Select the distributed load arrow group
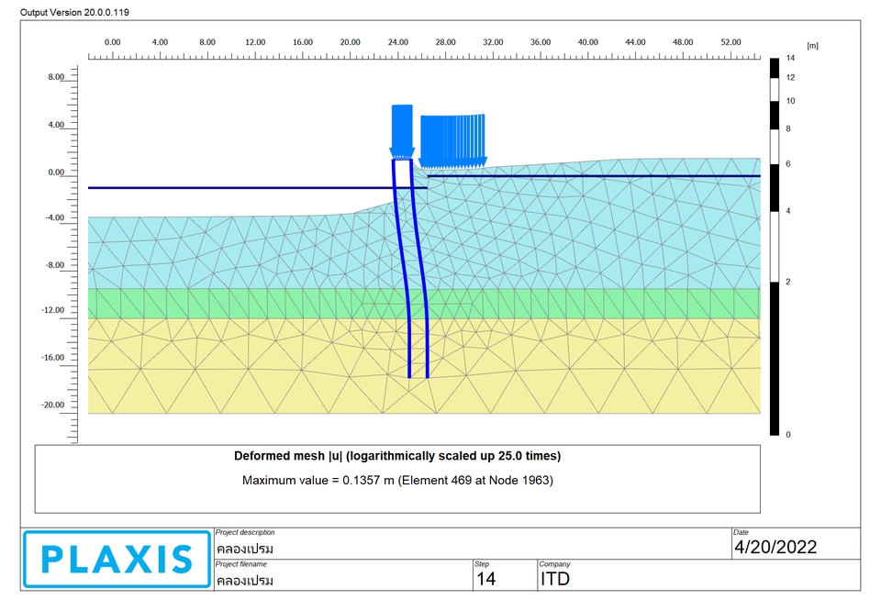The image size is (881, 611). [454, 138]
